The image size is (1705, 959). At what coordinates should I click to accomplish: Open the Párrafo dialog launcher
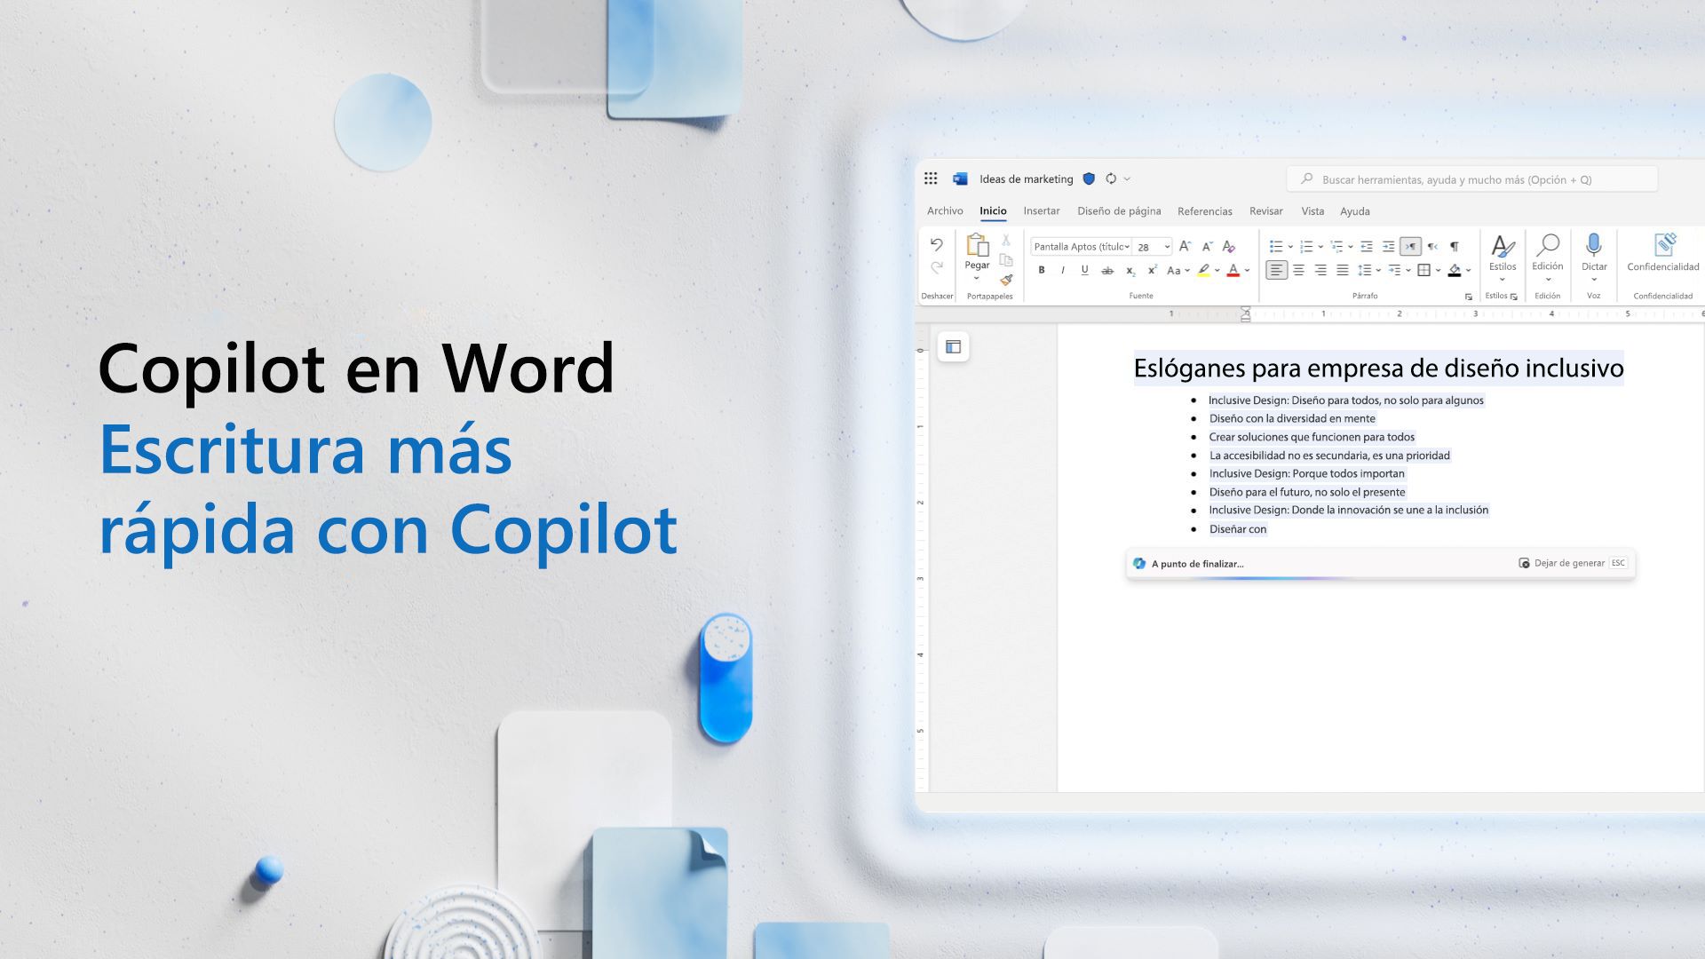point(1468,297)
